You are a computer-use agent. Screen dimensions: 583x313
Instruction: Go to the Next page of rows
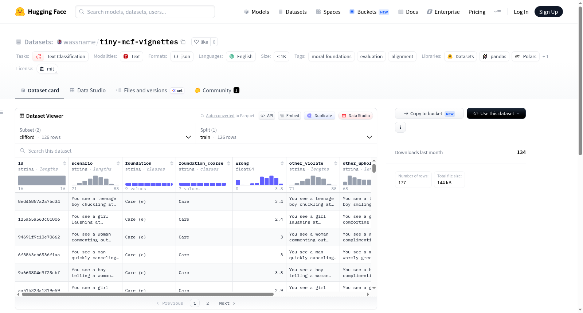point(227,303)
